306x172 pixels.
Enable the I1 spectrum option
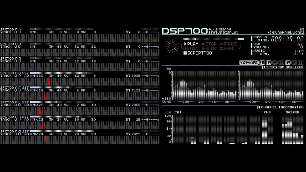click(268, 63)
